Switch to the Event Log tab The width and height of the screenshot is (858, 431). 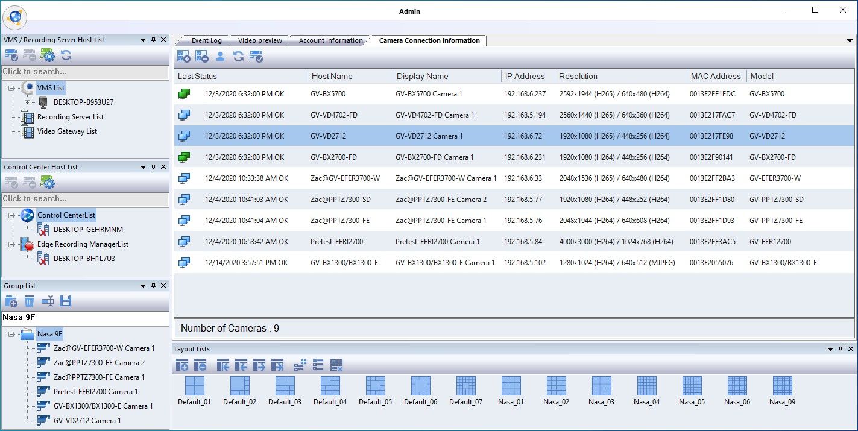206,40
